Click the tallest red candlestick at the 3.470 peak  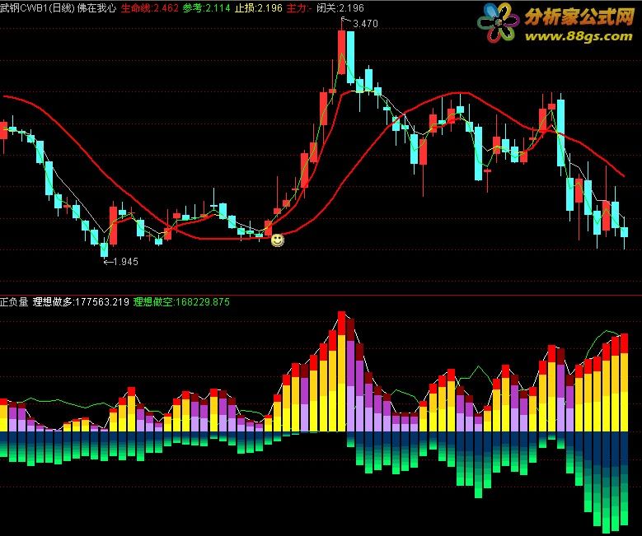(x=341, y=50)
